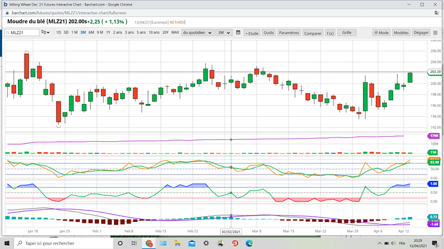Click the Jan 18 date axis label
444x249 pixels.
coord(33,231)
